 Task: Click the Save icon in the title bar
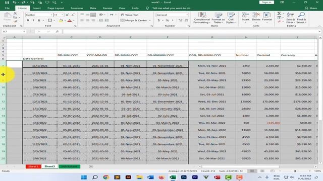(x=7, y=2)
